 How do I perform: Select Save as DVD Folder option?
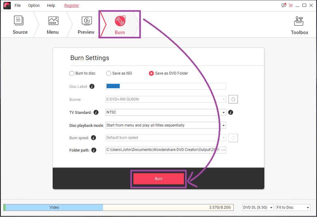coord(151,73)
